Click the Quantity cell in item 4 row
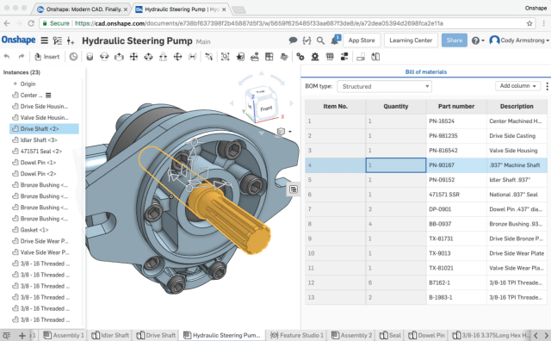Viewport: 551px width, 341px height. click(396, 165)
